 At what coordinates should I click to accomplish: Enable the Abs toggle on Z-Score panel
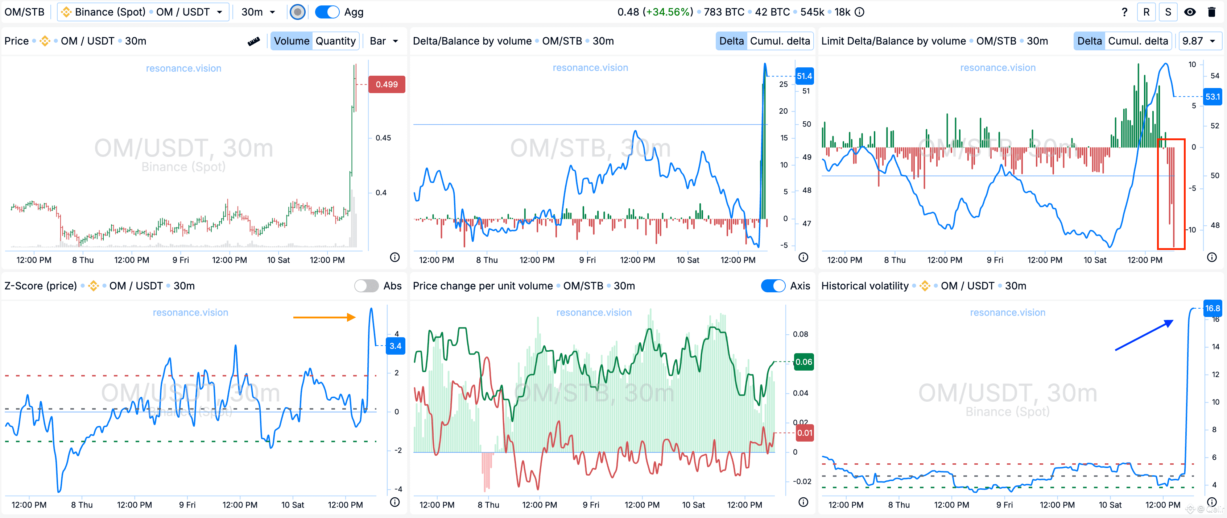(x=366, y=286)
